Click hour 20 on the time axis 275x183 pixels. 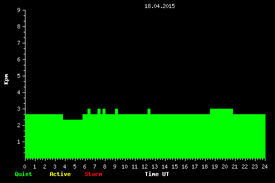coord(224,167)
